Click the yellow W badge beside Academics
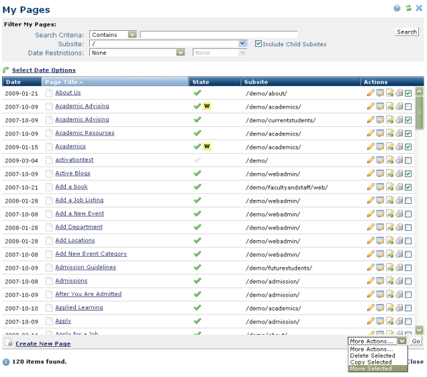Viewport: 427px width, 377px height. [x=207, y=146]
